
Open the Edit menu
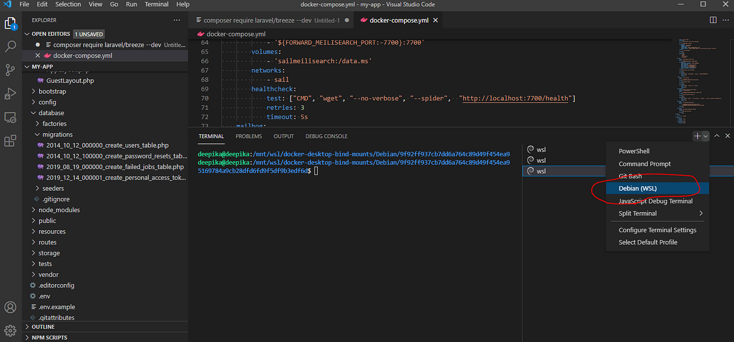[42, 4]
